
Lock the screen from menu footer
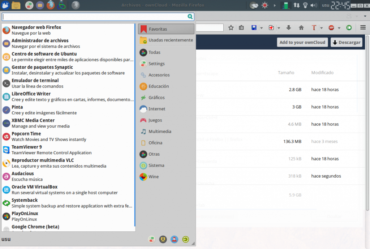tap(163, 239)
